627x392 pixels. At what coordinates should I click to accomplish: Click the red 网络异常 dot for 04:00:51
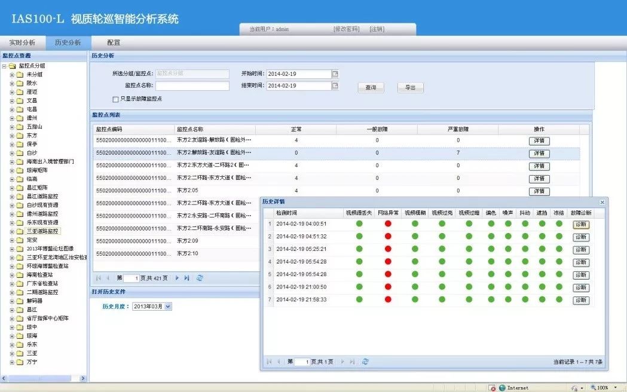click(x=388, y=223)
